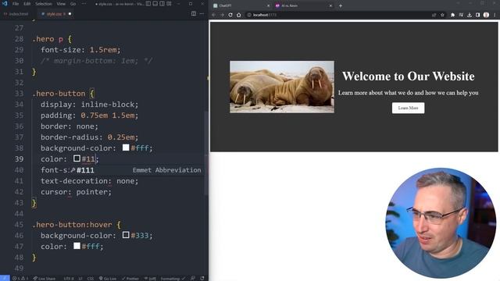Screen dimensions: 500x281
Task: Accept the #111 Emmet Abbreviation suggestion
Action: pyautogui.click(x=136, y=170)
